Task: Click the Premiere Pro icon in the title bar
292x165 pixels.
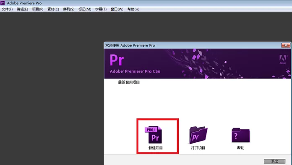Action: [x=3, y=3]
